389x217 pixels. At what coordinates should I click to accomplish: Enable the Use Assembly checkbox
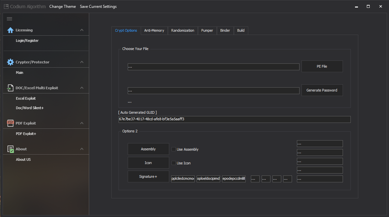pyautogui.click(x=174, y=149)
